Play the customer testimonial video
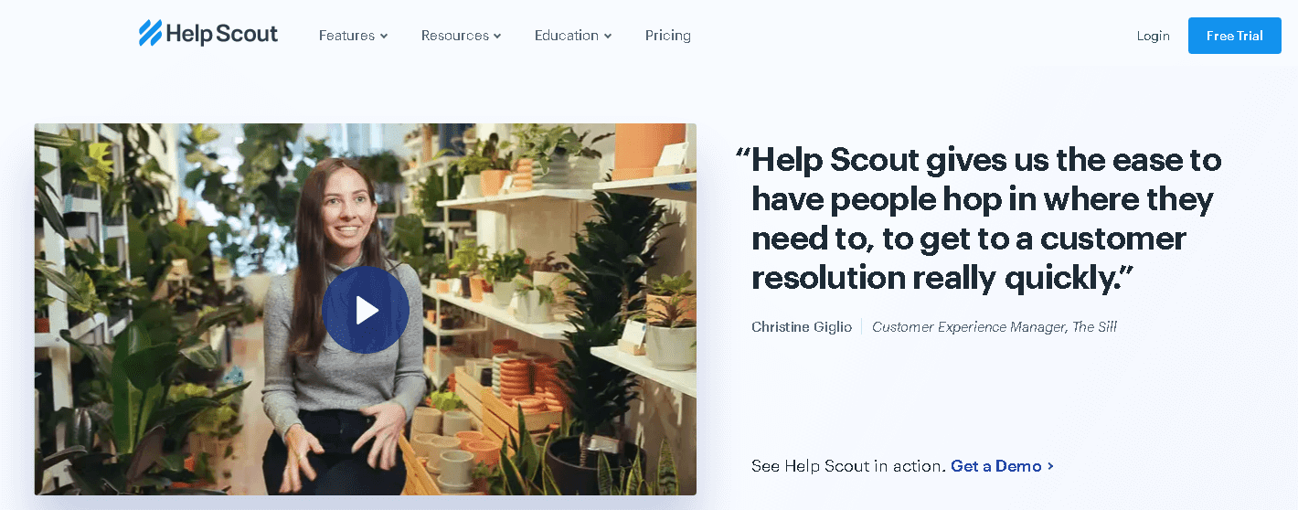Image resolution: width=1298 pixels, height=510 pixels. point(366,310)
